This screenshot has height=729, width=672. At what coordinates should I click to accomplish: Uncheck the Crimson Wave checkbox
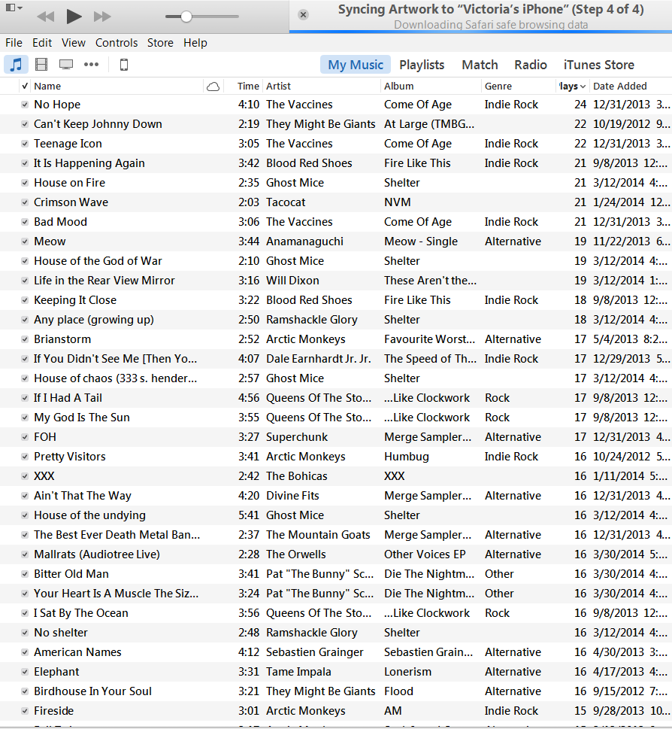coord(25,202)
